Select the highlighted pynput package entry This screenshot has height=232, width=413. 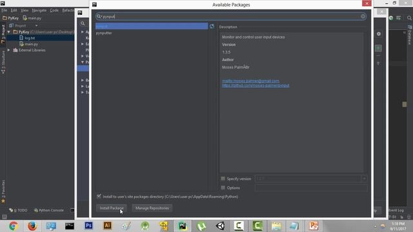click(152, 26)
